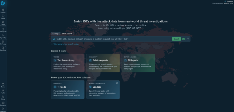Click the INTERACTIVE ANALYSIS card label
The height and width of the screenshot is (112, 234).
[x=97, y=84]
